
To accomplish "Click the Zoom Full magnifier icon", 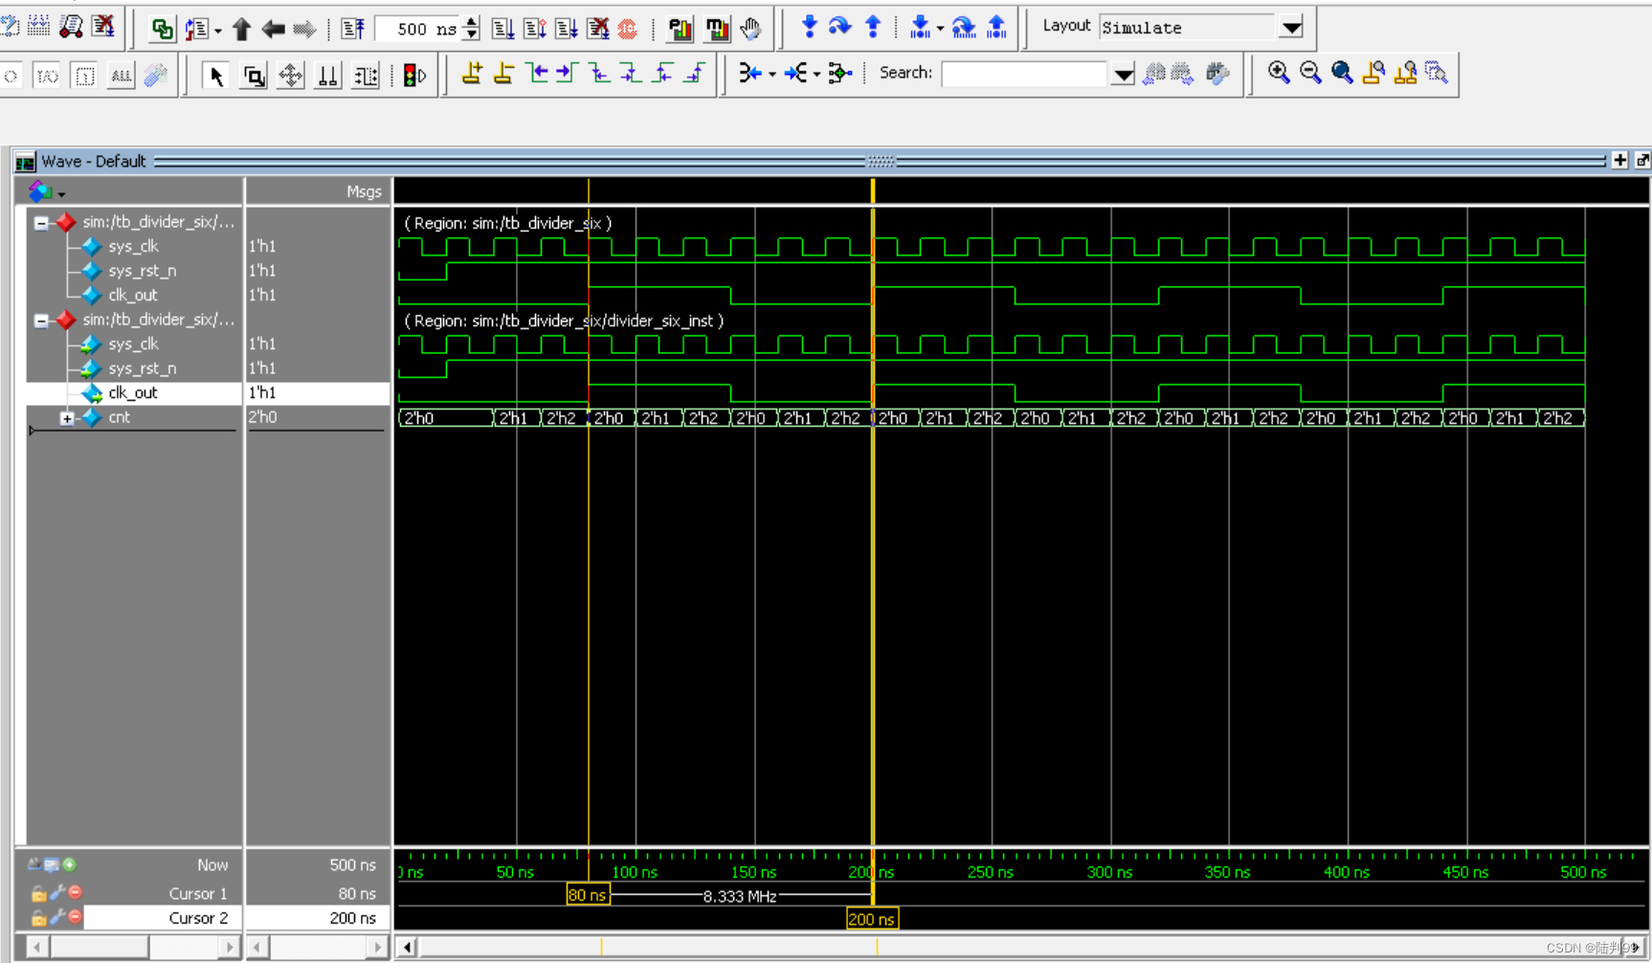I will click(x=1343, y=73).
